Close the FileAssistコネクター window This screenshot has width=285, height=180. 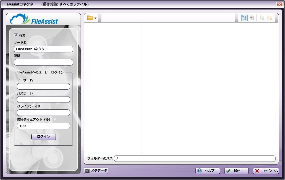coord(279,4)
